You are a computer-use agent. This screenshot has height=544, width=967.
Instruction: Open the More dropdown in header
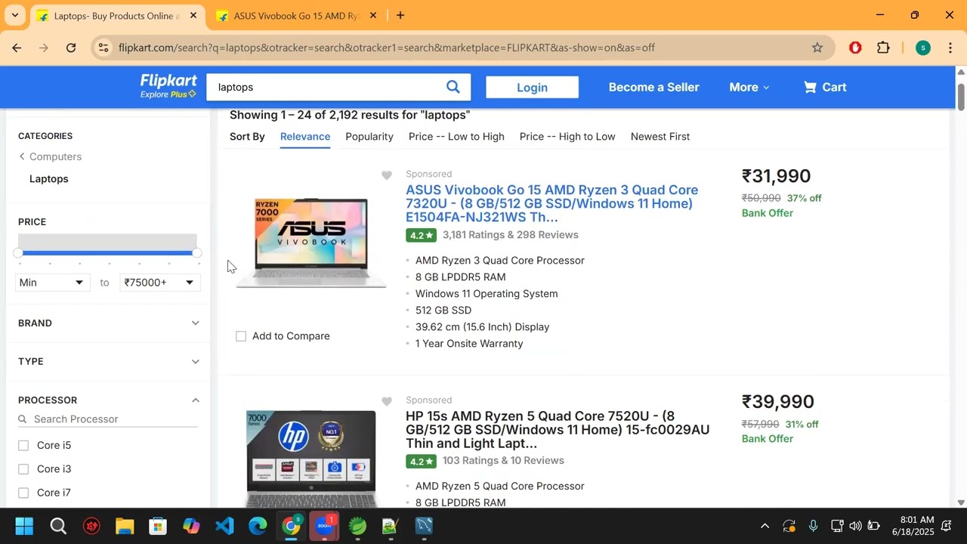pos(749,87)
